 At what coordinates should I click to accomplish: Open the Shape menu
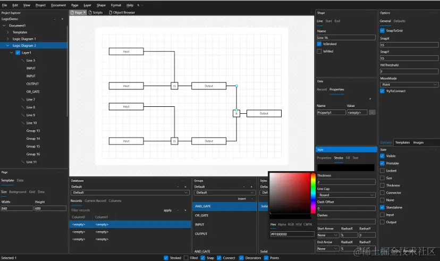101,5
